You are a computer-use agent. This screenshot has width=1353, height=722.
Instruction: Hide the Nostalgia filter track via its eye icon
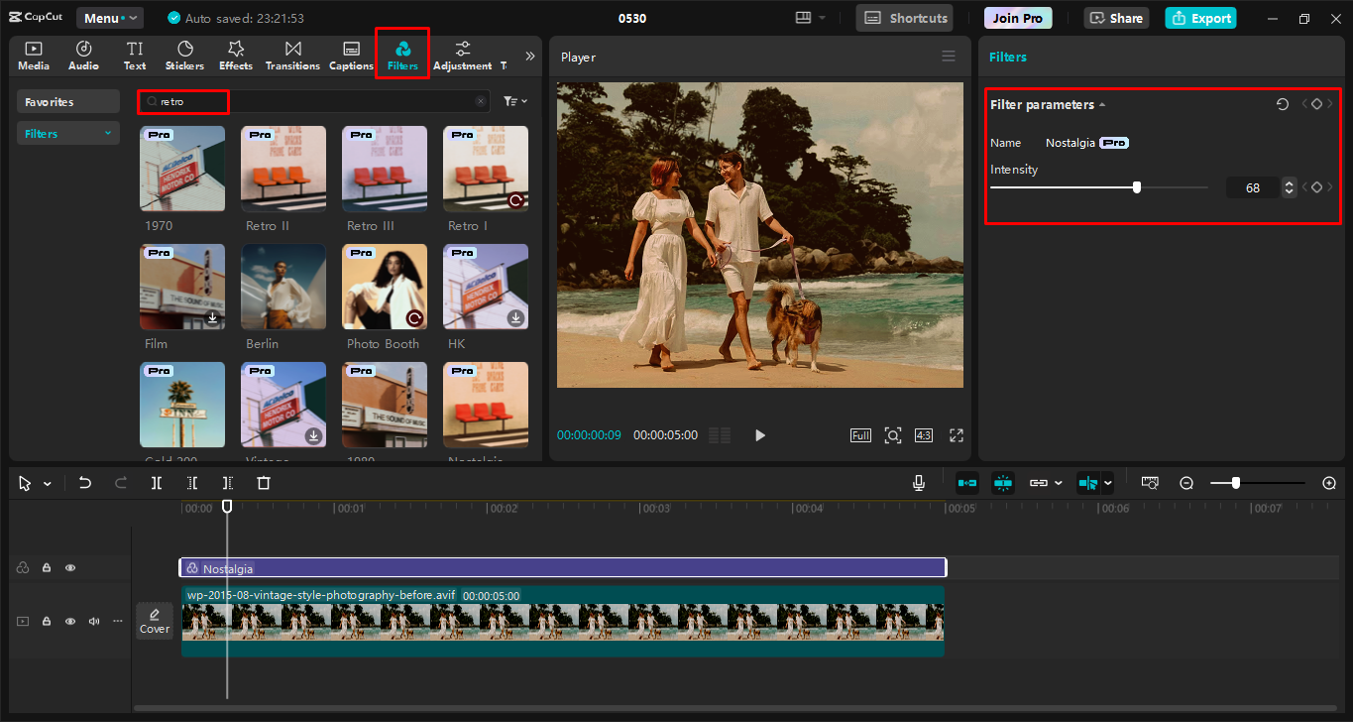(x=69, y=566)
